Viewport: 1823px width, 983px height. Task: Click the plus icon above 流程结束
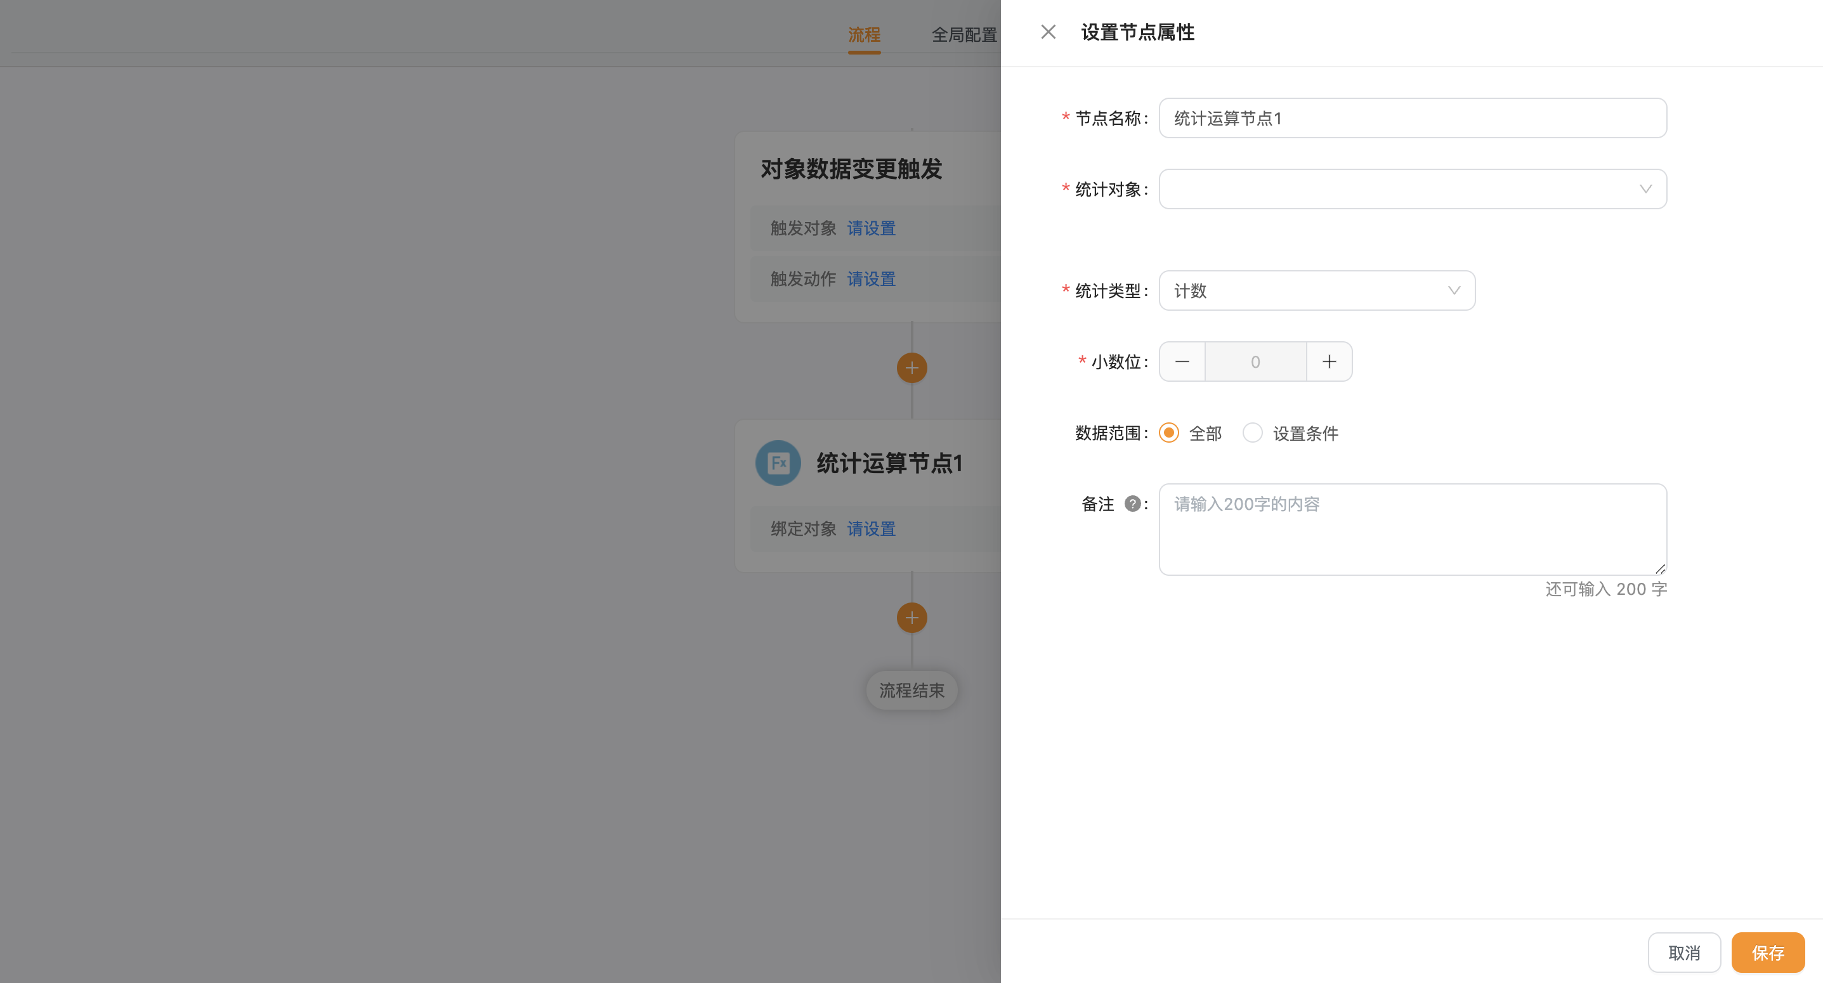pos(911,618)
